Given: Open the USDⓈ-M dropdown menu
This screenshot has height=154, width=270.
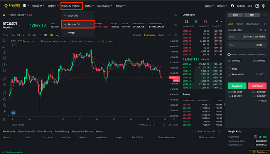Looking at the screenshot, I should 38,6.
